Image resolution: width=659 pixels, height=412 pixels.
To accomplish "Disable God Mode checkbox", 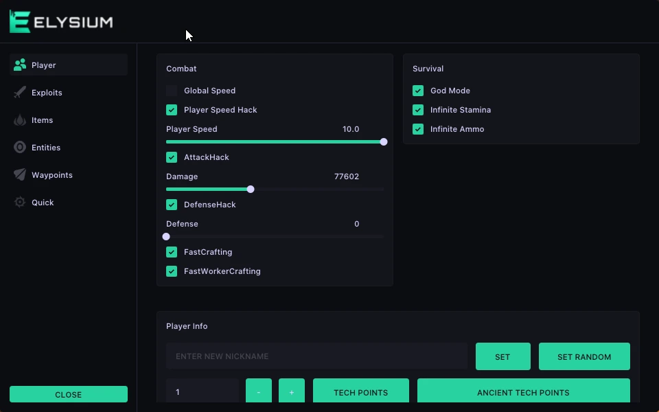I will pos(418,91).
